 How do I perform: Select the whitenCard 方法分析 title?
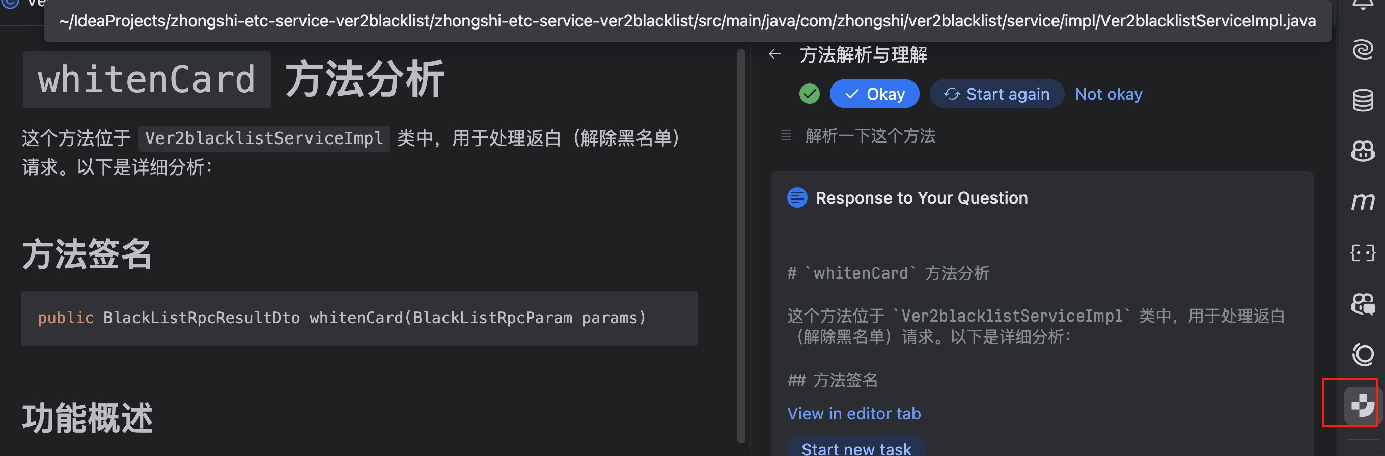[x=233, y=78]
